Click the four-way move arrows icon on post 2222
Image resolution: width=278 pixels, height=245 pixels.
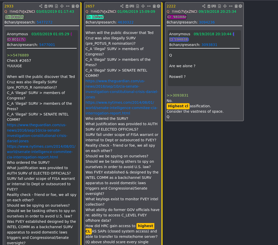click(225, 6)
